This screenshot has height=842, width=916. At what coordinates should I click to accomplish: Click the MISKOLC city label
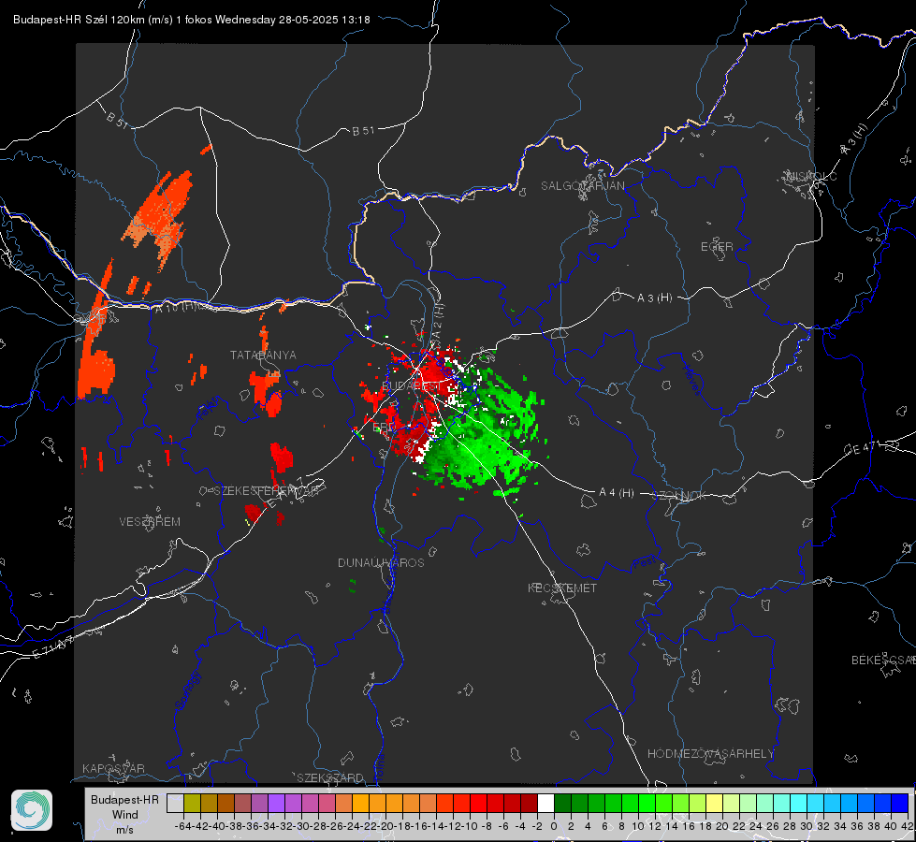click(812, 176)
